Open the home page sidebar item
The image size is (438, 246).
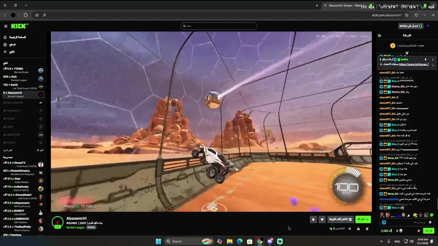15,37
